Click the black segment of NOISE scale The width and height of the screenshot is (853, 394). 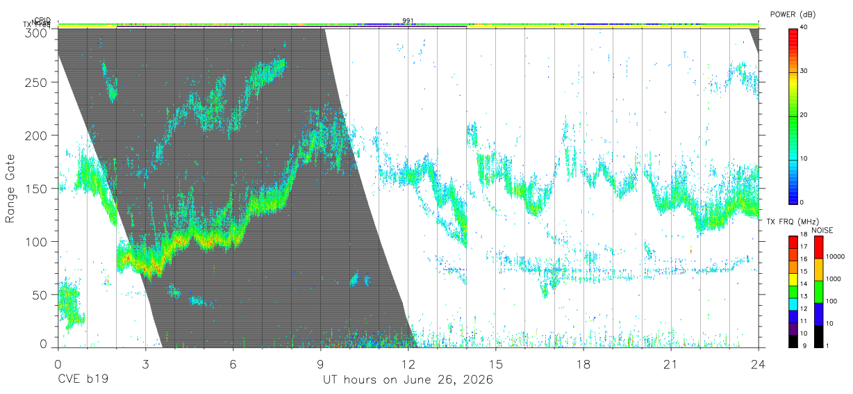[x=819, y=336]
